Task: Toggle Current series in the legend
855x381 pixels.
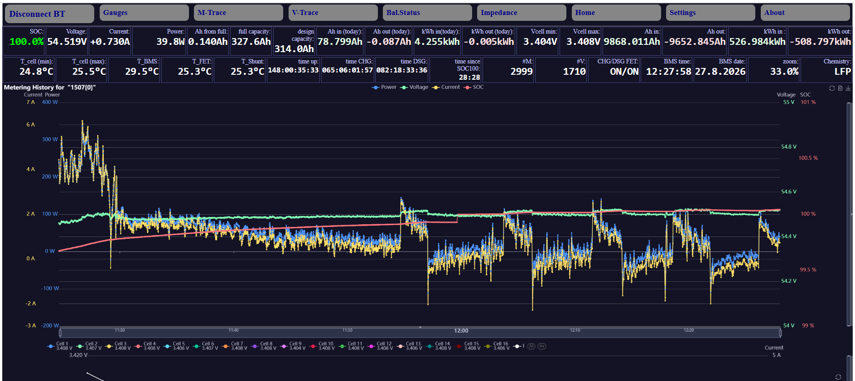Action: tap(446, 87)
